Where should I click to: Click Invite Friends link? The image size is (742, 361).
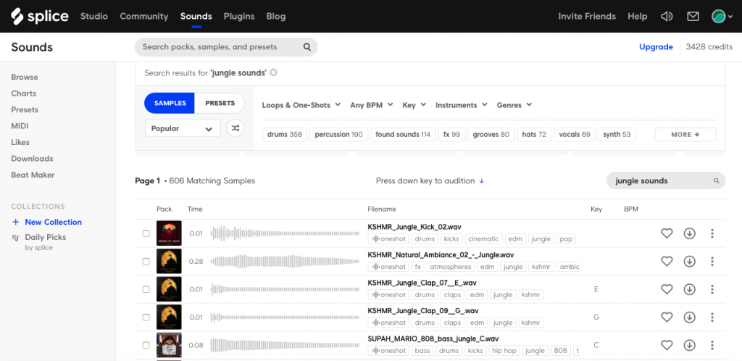point(587,16)
